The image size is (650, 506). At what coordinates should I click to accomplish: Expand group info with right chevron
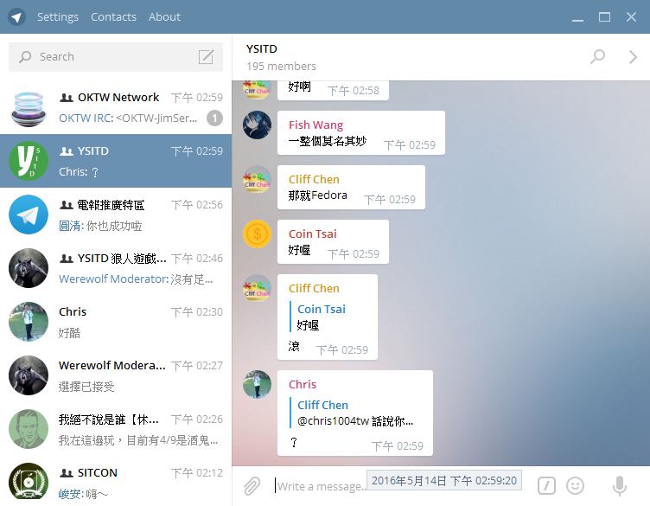click(633, 57)
